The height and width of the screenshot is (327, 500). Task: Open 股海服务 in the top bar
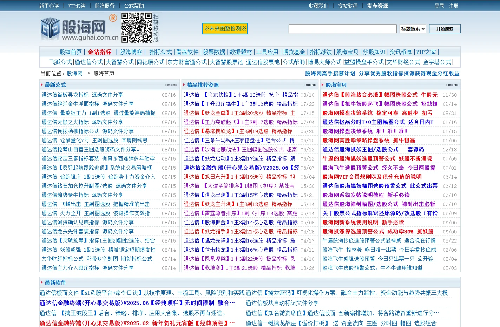[105, 6]
